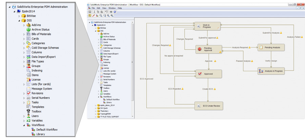Viewport: 305px width, 140px height.
Task: Select Serial Numbers in enlarged tree panel
Action: [x=40, y=98]
